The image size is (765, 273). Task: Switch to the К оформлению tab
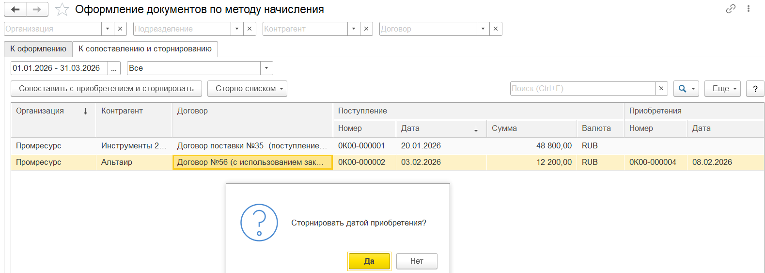click(x=38, y=49)
